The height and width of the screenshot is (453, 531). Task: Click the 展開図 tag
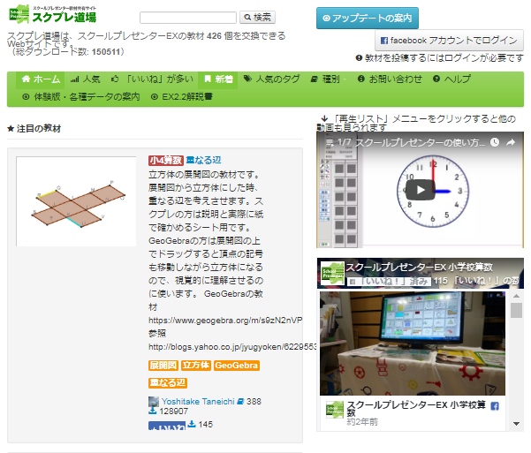(x=163, y=366)
